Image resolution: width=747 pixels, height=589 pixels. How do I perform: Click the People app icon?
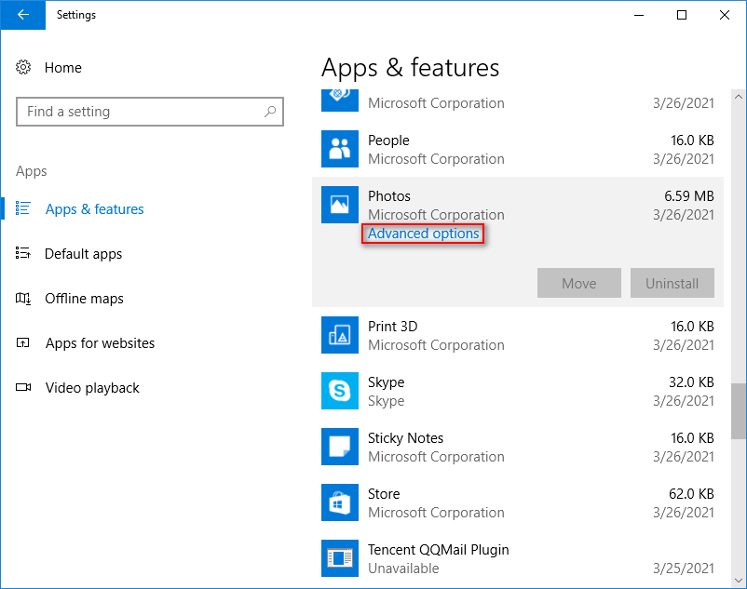[x=340, y=149]
